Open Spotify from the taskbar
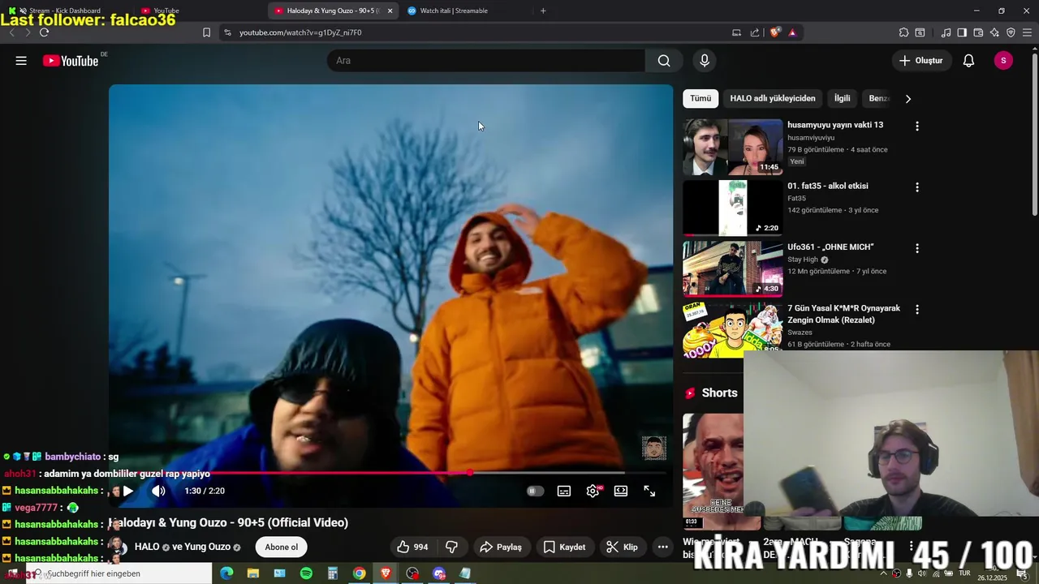Screen dimensions: 1039x584 click(306, 573)
